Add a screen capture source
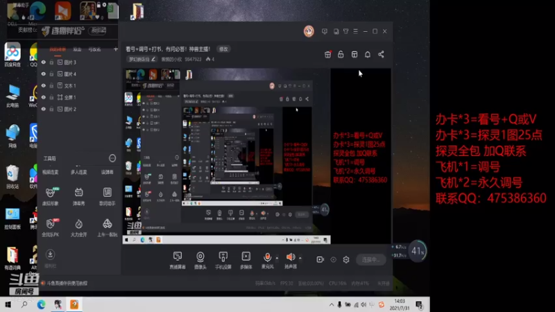 (x=178, y=260)
